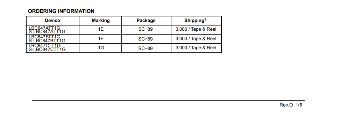This screenshot has width=340, height=132.
Task: Click the S-LBC847BTT1G device name
Action: coord(47,41)
